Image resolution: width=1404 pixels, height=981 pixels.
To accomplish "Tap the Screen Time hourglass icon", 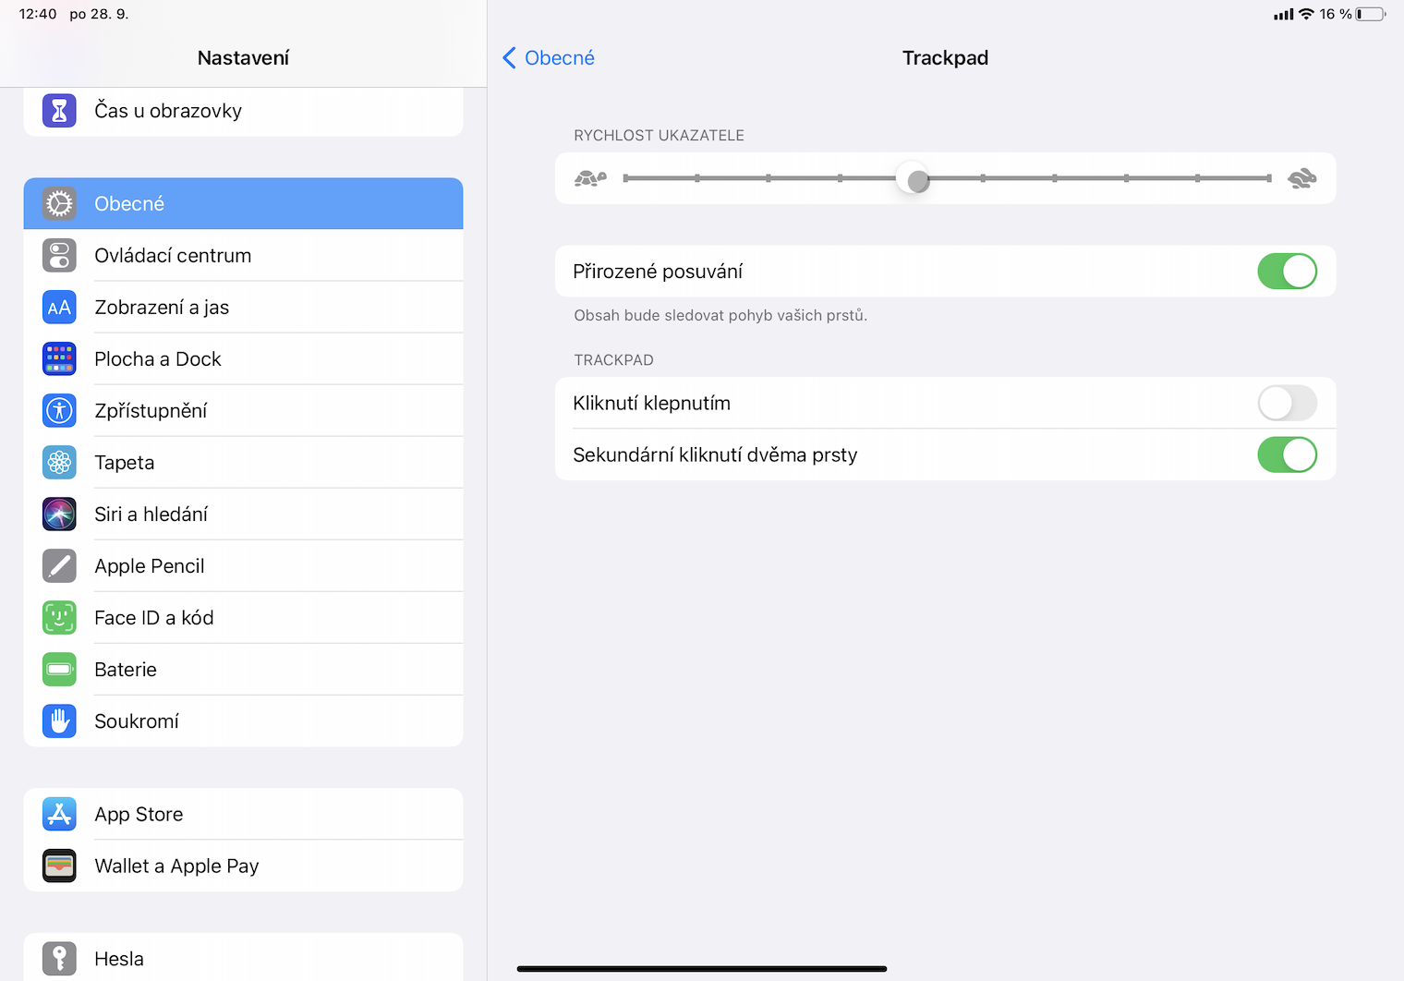I will 59,111.
